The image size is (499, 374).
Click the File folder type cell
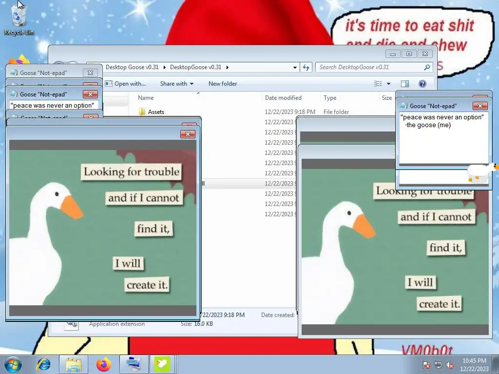[336, 112]
